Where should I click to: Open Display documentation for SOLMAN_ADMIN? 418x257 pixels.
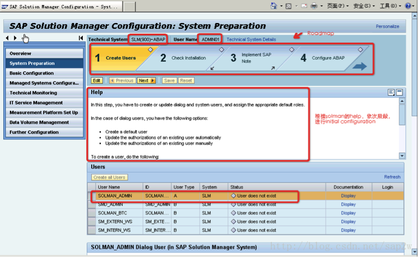[x=348, y=196]
